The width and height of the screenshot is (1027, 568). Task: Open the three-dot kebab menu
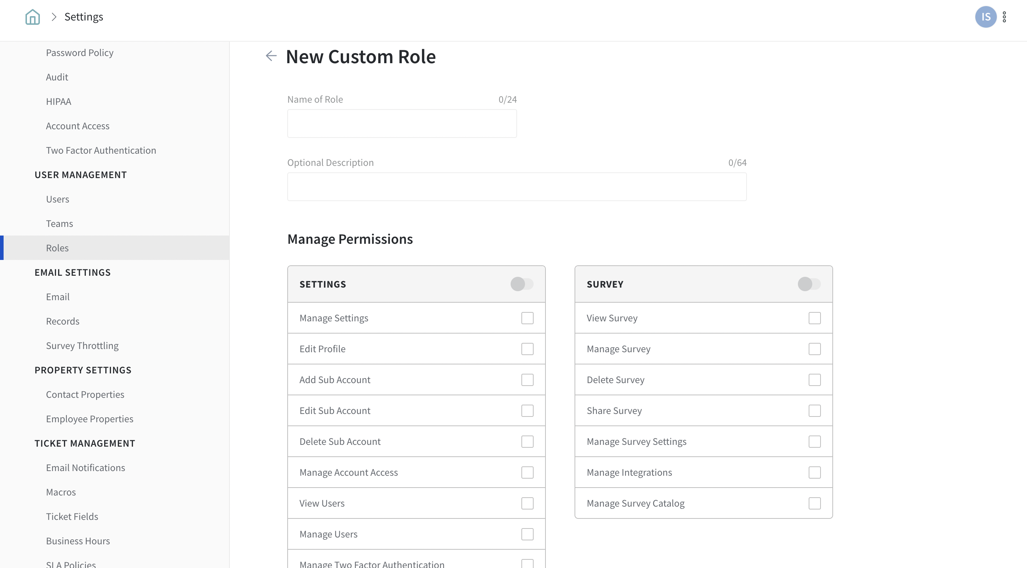click(1004, 17)
